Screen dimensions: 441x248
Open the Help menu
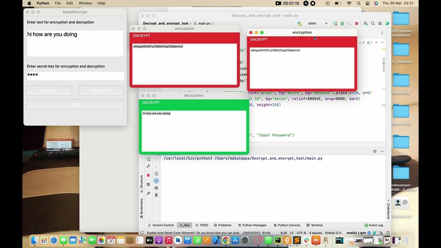coord(101,3)
